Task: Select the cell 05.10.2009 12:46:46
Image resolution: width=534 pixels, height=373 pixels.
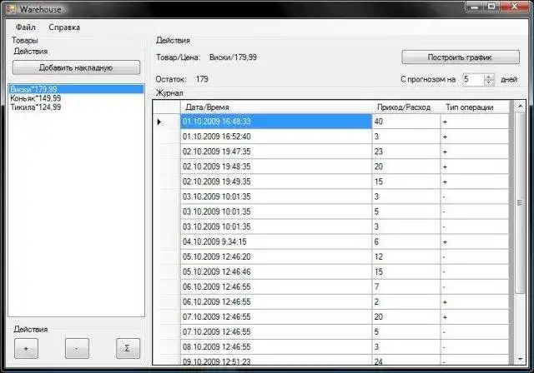Action: pos(276,271)
